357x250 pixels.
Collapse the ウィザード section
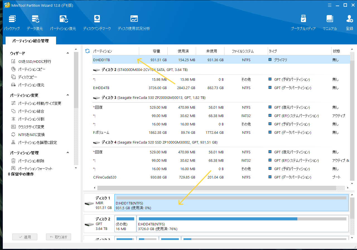[x=67, y=53]
